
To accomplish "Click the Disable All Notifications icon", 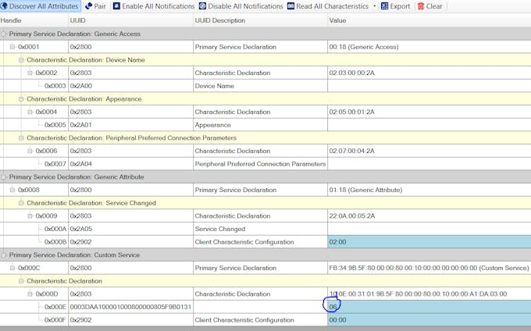I will tap(202, 6).
